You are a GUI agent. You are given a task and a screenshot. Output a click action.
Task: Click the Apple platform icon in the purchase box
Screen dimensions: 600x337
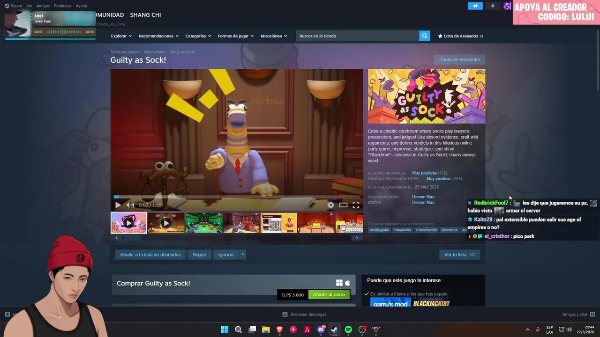[347, 283]
